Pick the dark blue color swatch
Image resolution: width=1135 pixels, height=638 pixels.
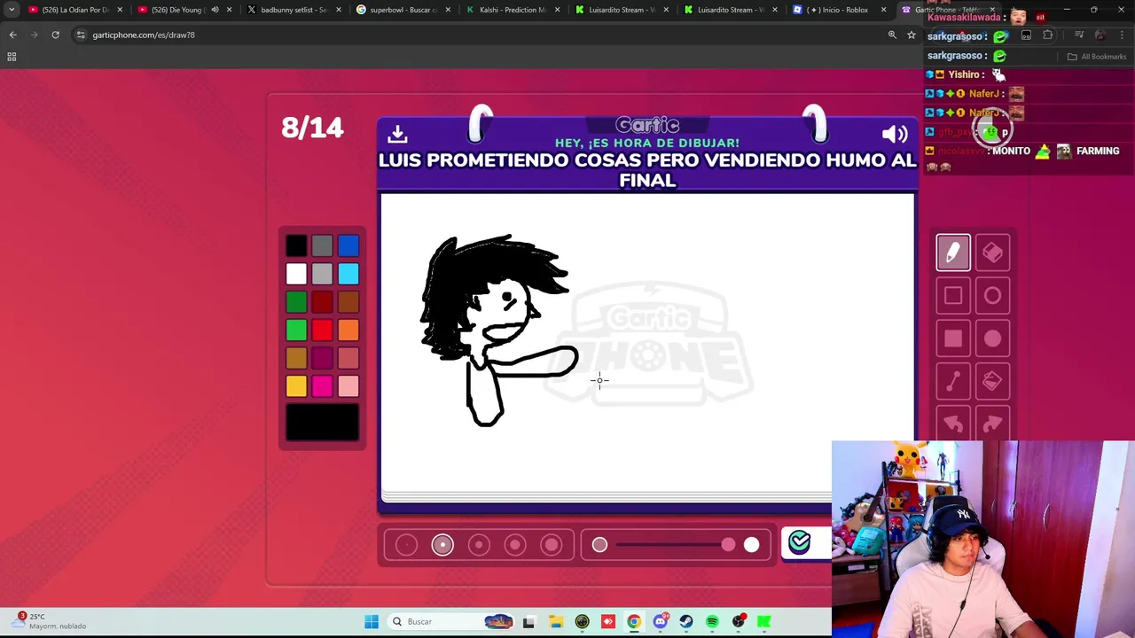(x=348, y=245)
